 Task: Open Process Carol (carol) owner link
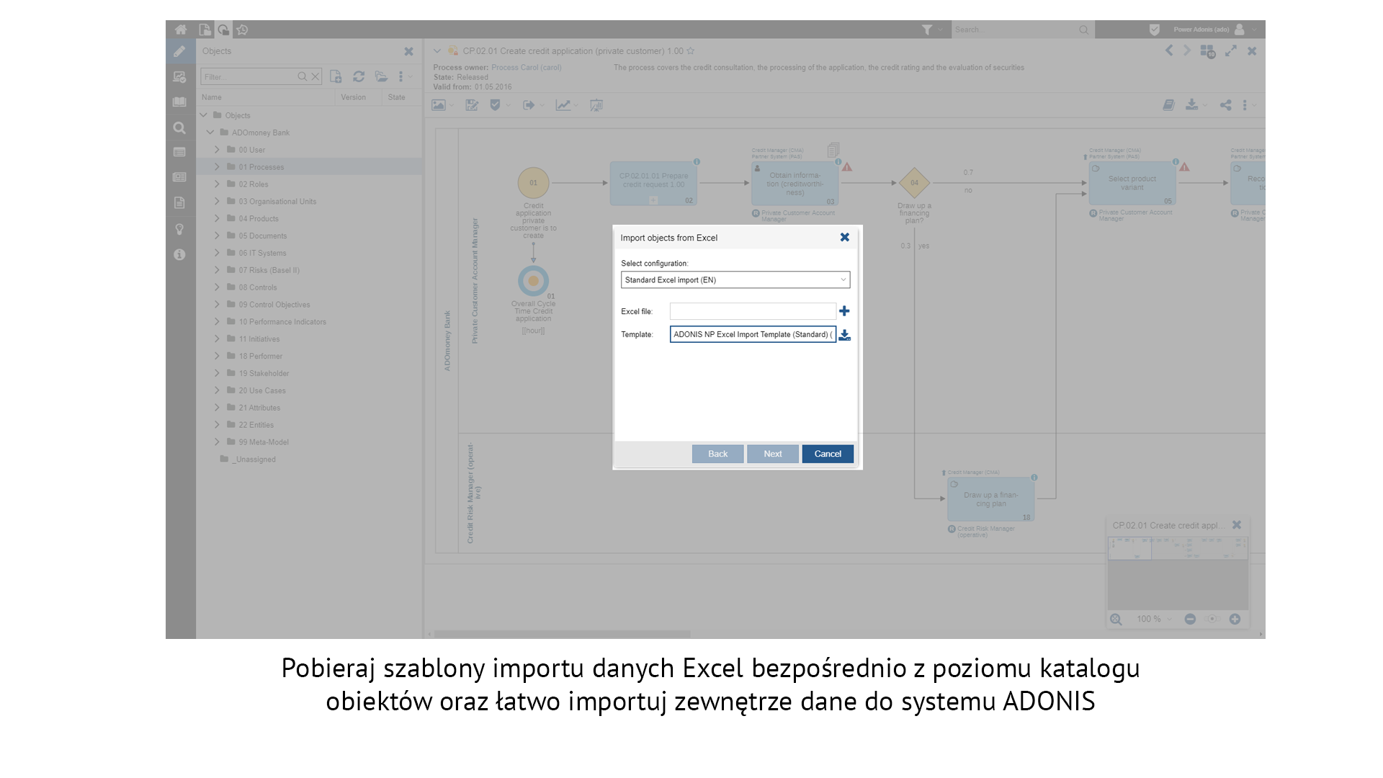click(x=526, y=68)
